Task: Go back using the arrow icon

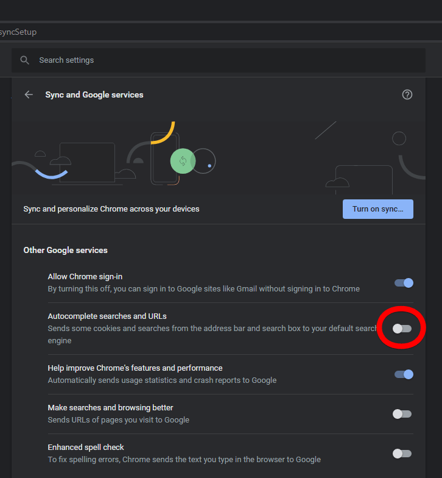Action: pyautogui.click(x=29, y=95)
